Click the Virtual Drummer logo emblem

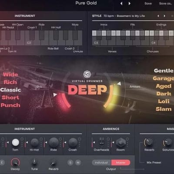coord(87,74)
